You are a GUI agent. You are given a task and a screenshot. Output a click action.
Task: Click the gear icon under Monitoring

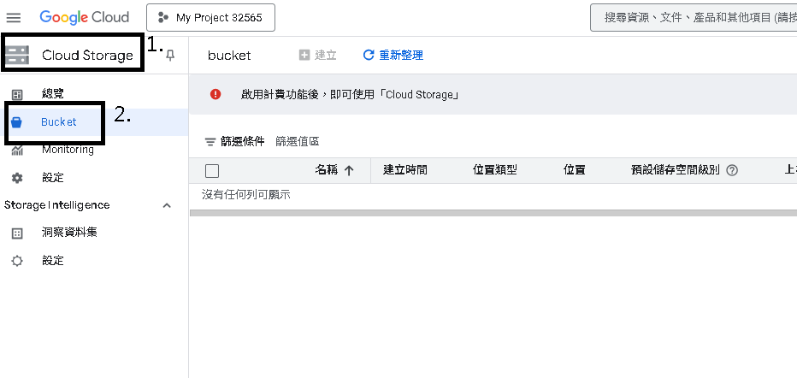(17, 178)
